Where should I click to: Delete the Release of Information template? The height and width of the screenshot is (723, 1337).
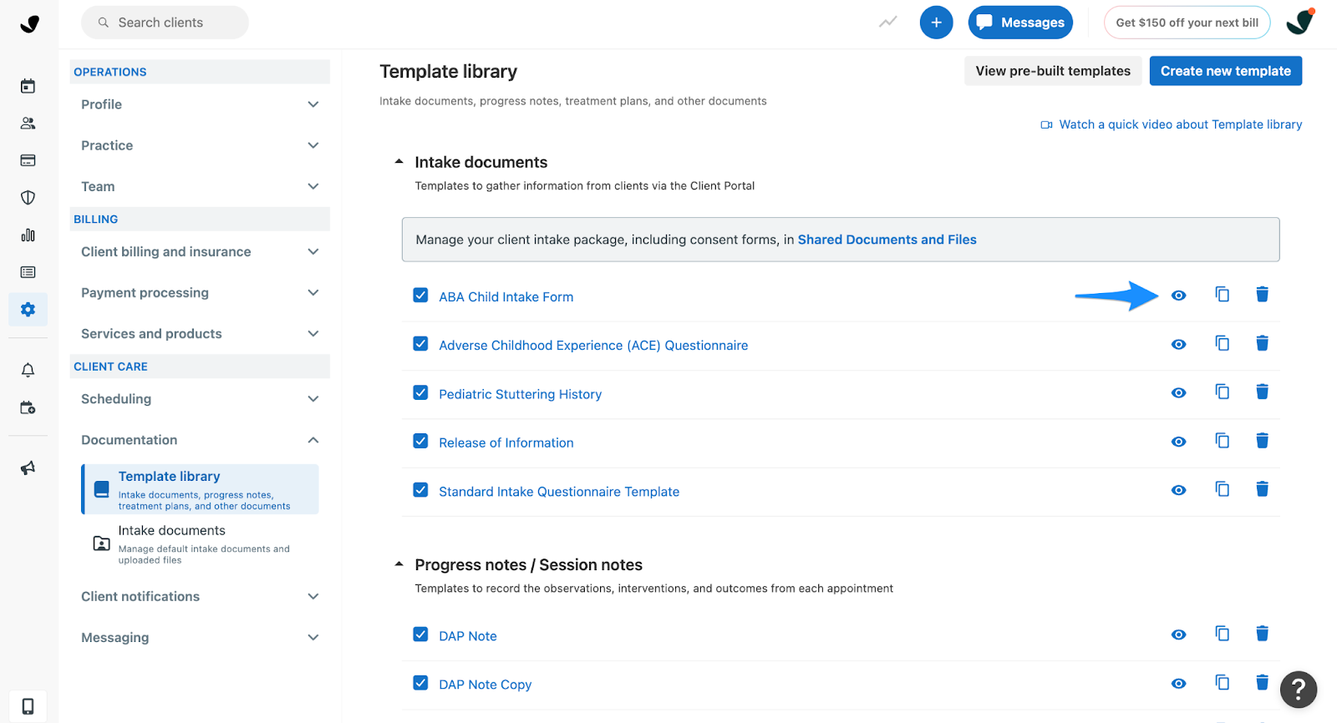(1262, 440)
